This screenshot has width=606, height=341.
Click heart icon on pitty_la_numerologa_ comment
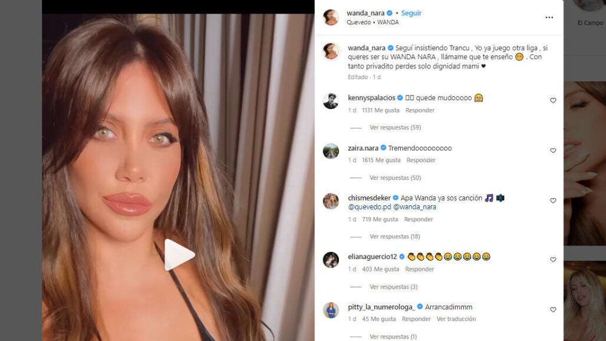coord(553,310)
